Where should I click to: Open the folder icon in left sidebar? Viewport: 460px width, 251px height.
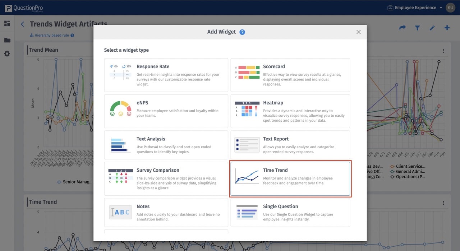(x=7, y=40)
